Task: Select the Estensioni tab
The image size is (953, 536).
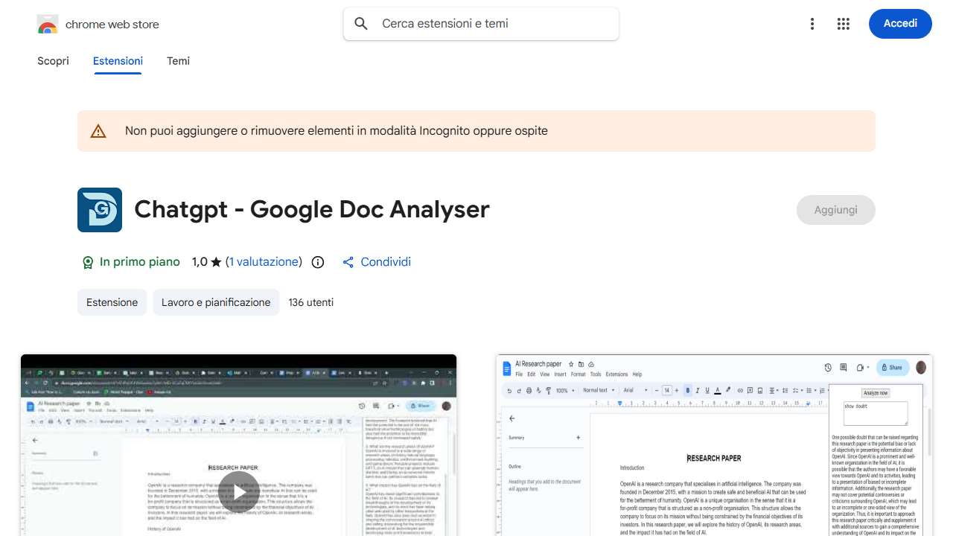Action: tap(118, 61)
